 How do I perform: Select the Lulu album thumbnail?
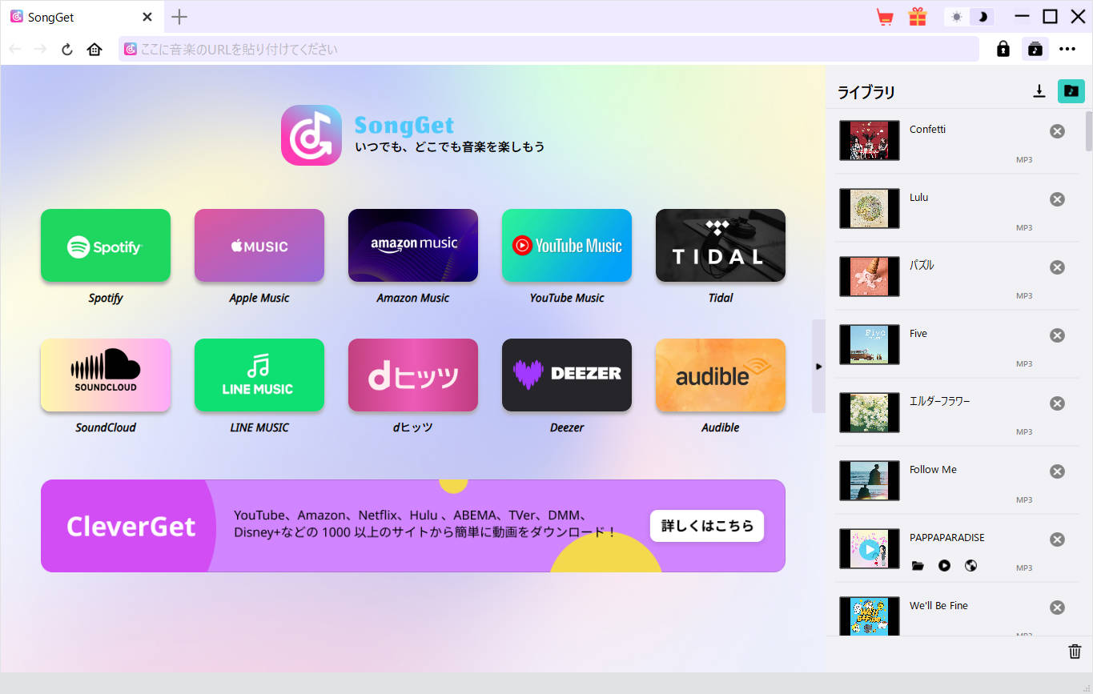pos(869,208)
